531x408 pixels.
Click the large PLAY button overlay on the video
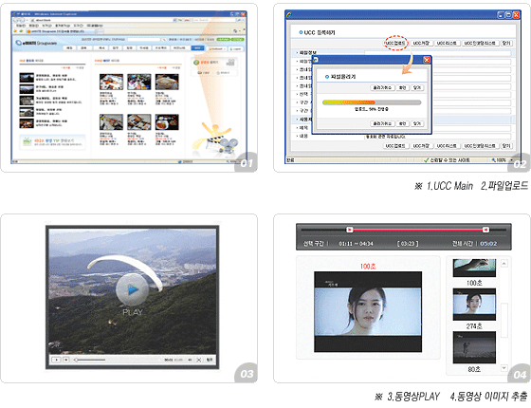pos(132,290)
